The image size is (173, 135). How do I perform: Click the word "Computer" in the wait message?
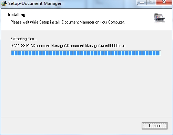116,22
